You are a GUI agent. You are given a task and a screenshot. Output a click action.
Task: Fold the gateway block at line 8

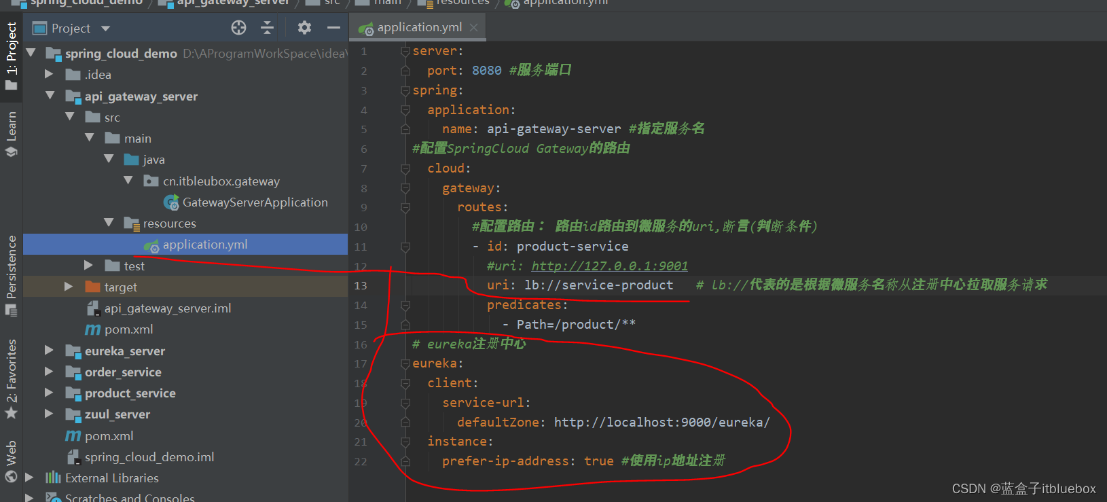405,187
